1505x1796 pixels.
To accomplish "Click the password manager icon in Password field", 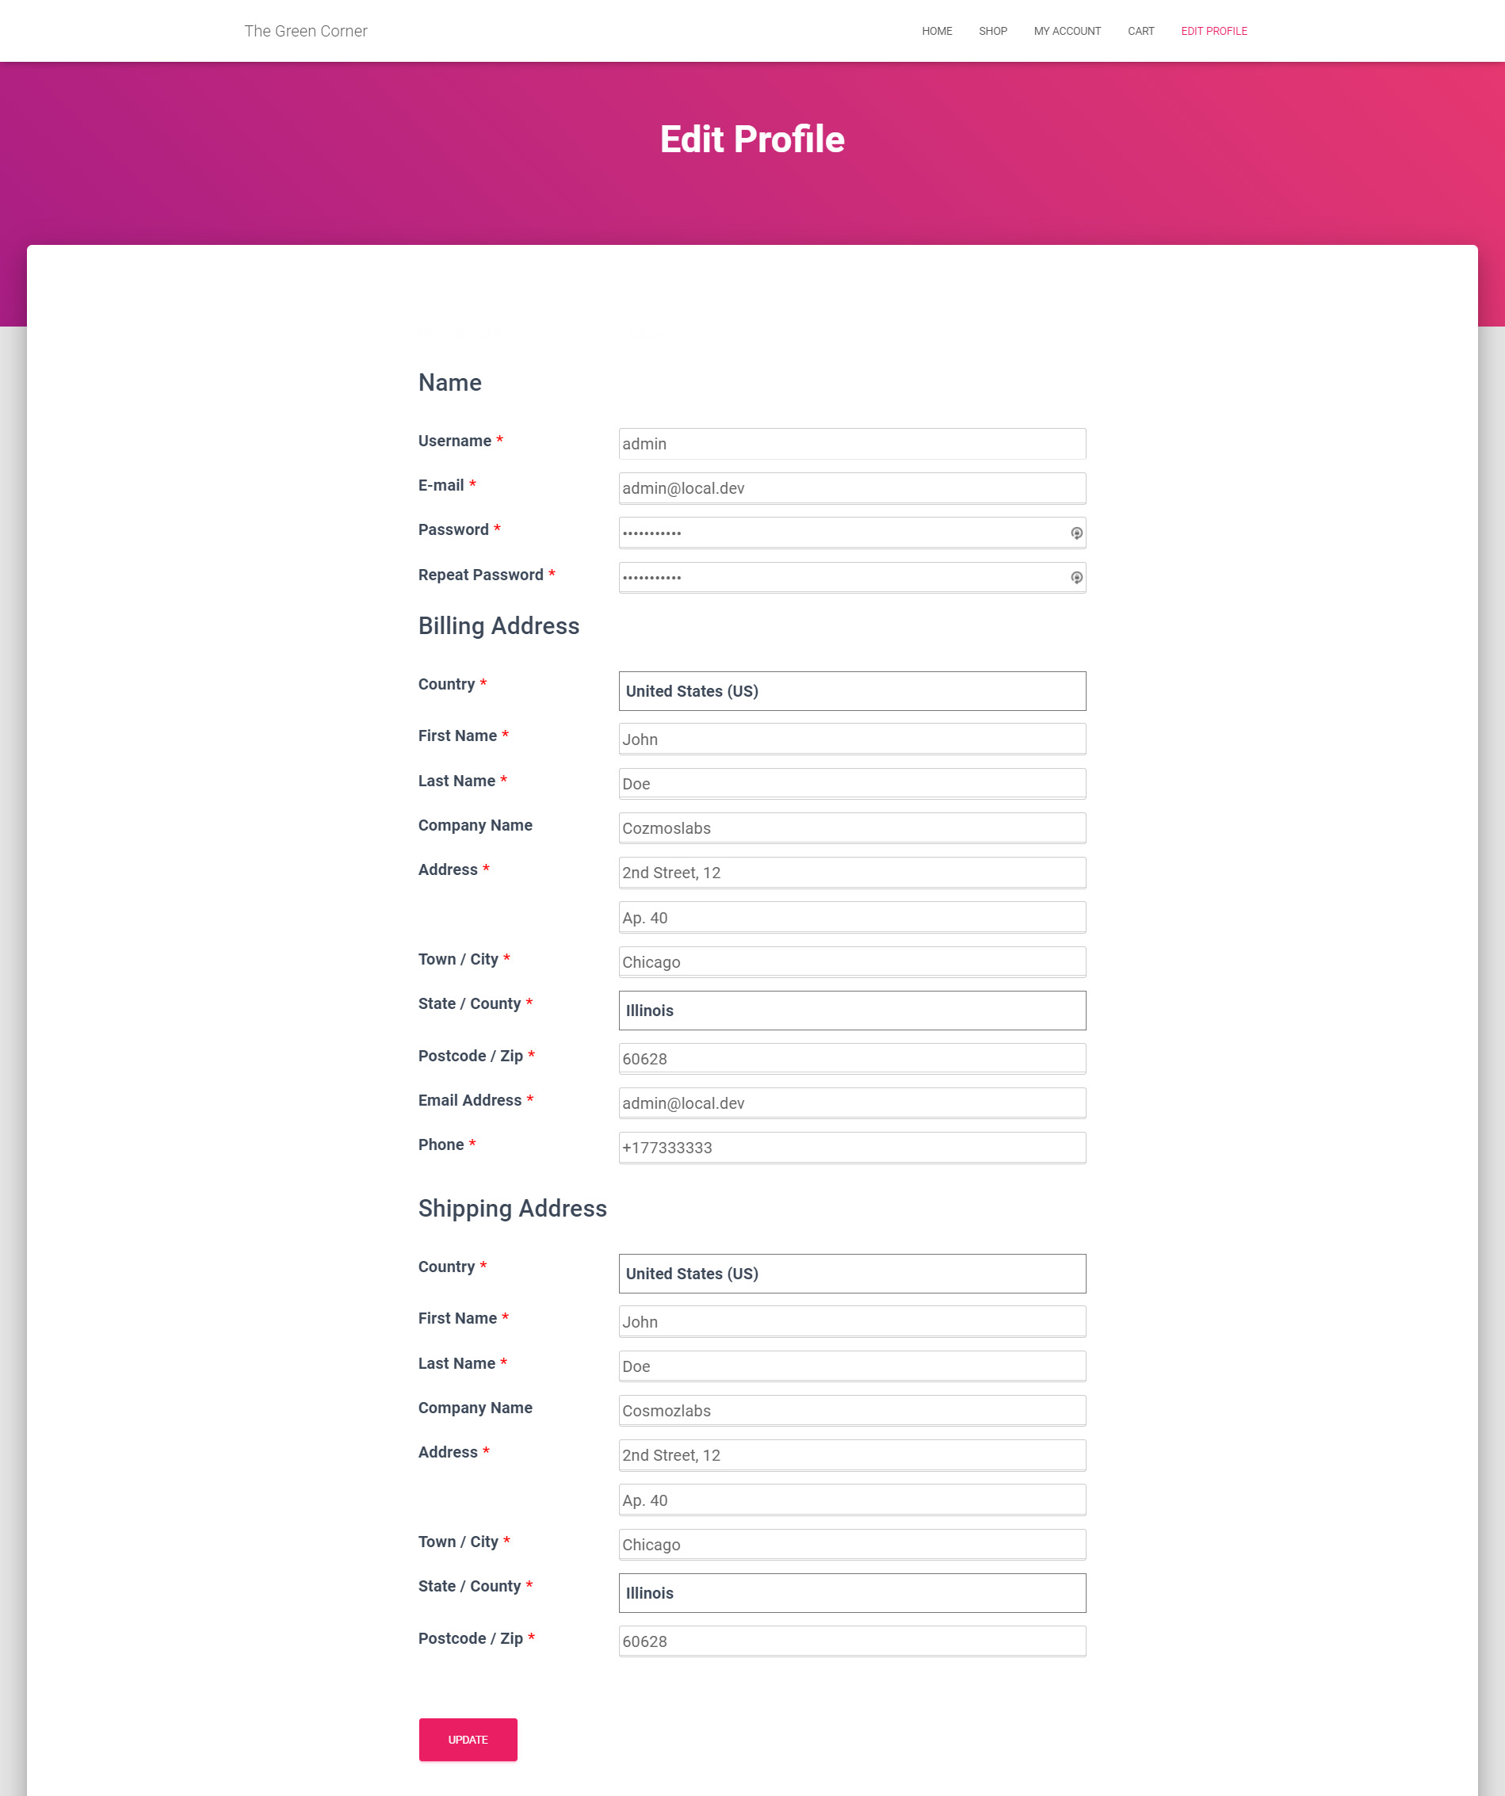I will coord(1075,533).
